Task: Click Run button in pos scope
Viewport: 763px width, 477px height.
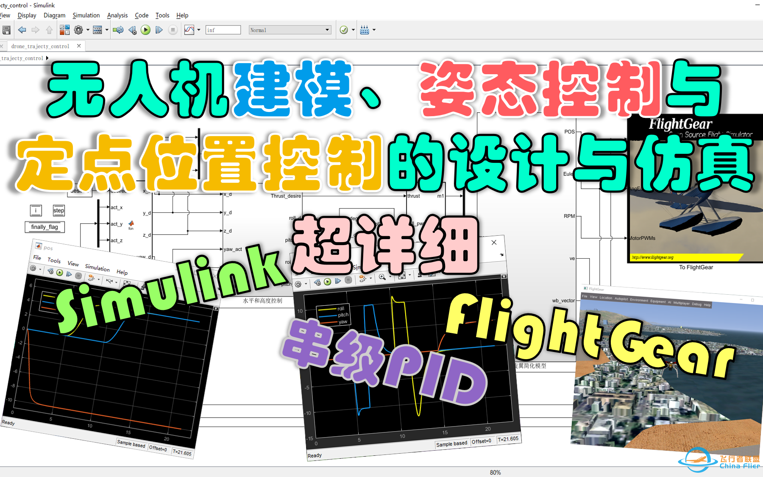Action: (x=59, y=273)
